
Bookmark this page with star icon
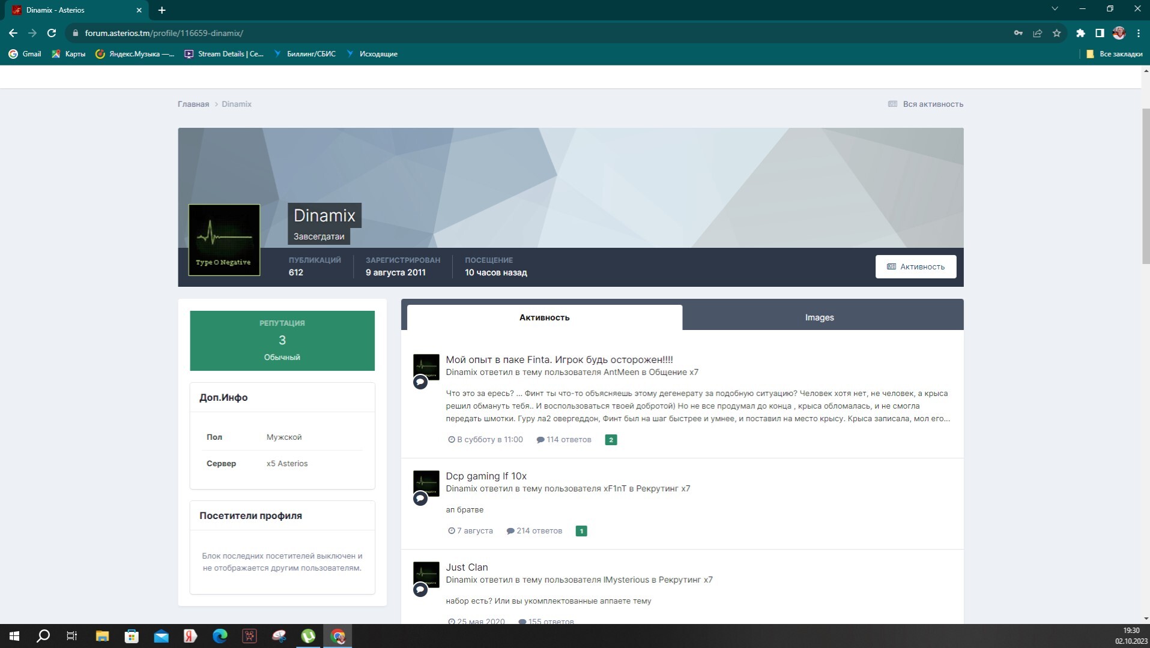pyautogui.click(x=1056, y=33)
